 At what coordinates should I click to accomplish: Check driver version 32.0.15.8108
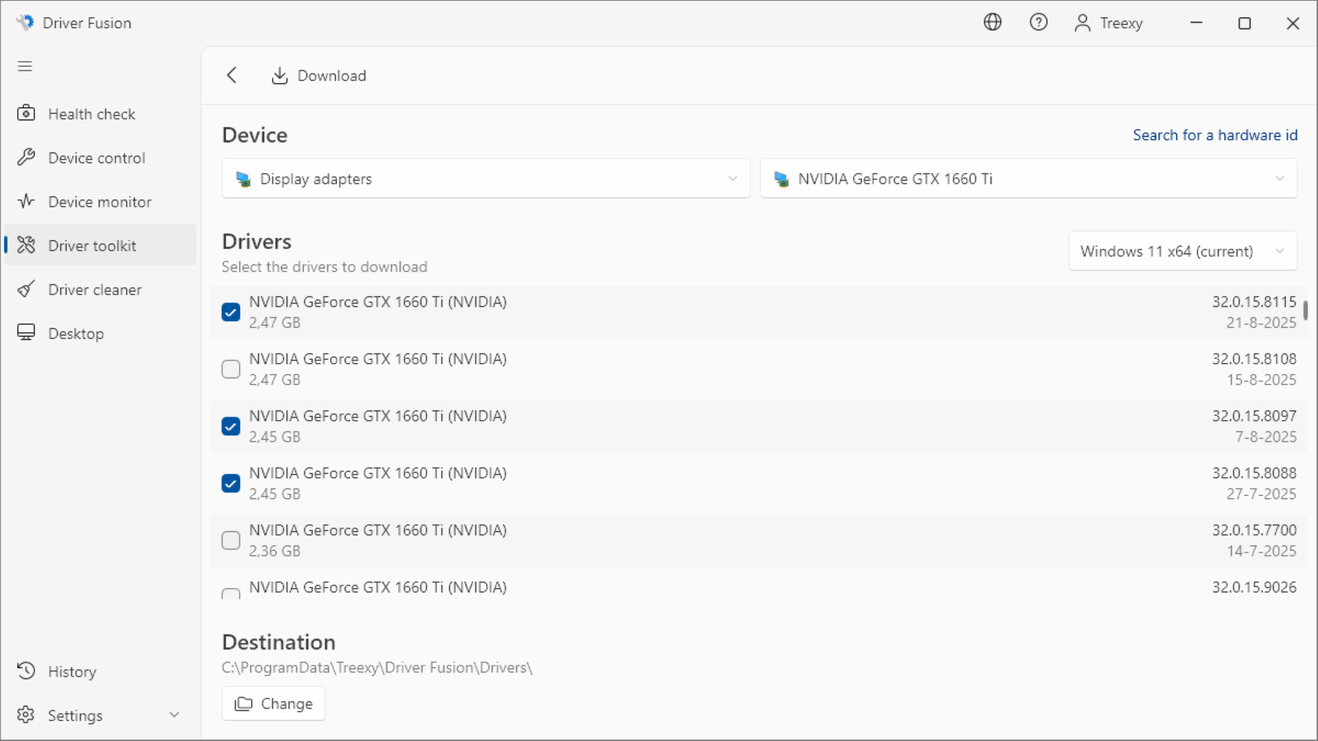(x=231, y=369)
